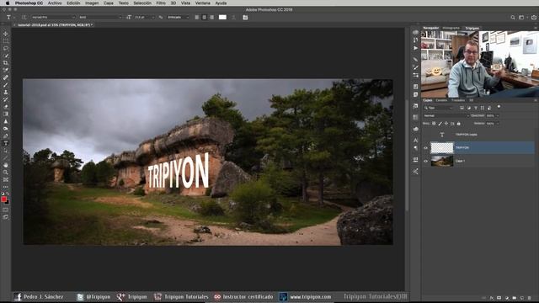This screenshot has width=539, height=303.
Task: Toggle text orientation in options bar
Action: [x=24, y=17]
